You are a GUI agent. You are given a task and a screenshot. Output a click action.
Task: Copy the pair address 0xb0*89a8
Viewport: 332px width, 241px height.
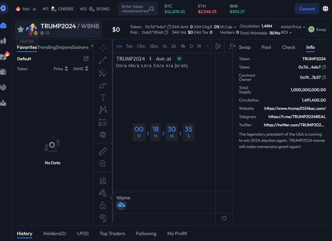click(x=166, y=32)
